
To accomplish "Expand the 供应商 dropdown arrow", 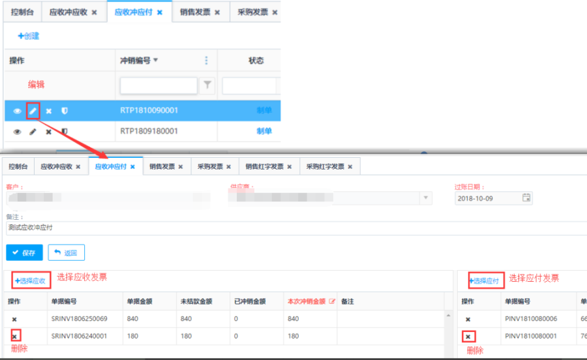I will pos(427,198).
